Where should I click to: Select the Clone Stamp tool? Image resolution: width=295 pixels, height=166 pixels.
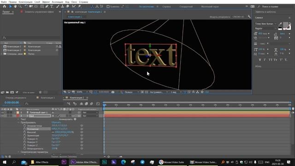click(x=63, y=6)
